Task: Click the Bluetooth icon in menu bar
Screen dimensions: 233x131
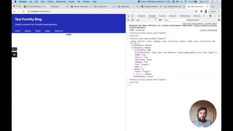Action: (x=182, y=1)
